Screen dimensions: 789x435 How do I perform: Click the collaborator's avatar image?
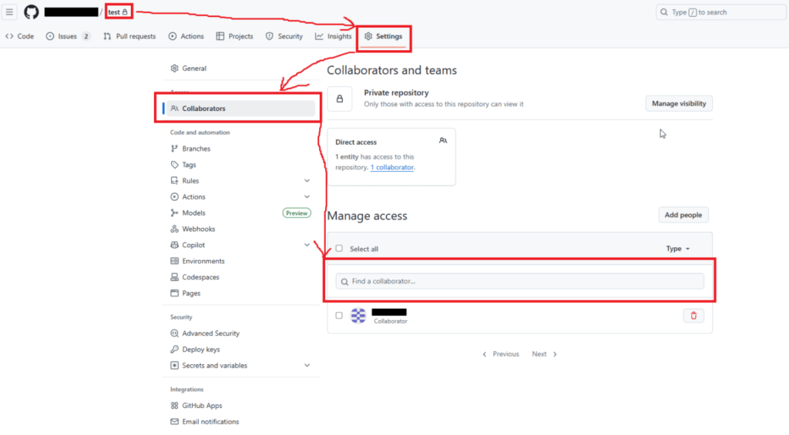[x=358, y=316]
